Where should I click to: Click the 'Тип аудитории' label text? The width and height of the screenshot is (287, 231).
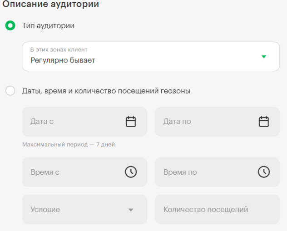48,26
